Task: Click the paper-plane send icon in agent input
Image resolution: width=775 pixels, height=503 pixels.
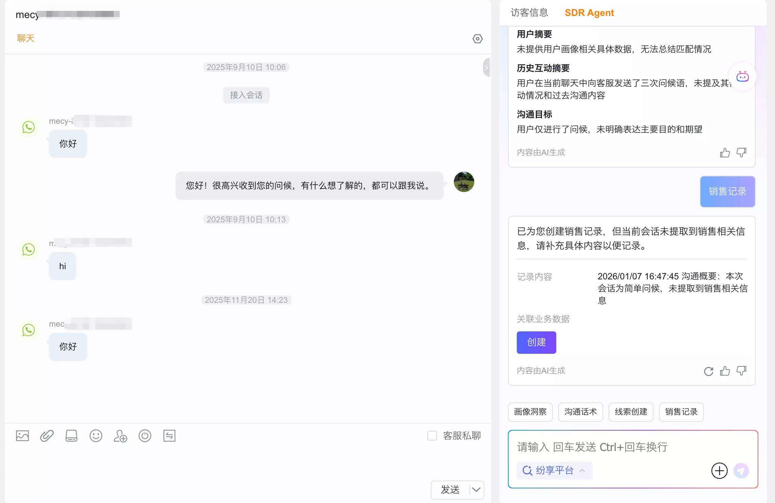Action: point(741,471)
